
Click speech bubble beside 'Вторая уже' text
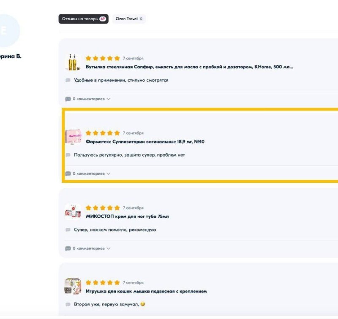[68, 304]
